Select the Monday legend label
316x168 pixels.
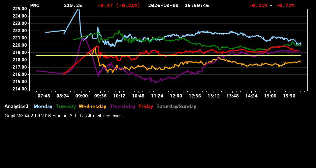43,107
